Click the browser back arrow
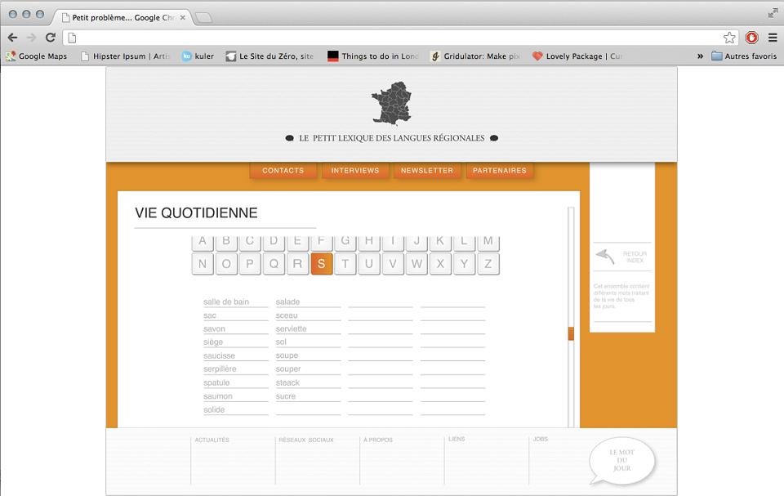Screen dimensions: 784x496 coord(12,38)
